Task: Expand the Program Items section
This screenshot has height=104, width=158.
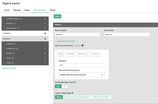Action: click(4, 19)
